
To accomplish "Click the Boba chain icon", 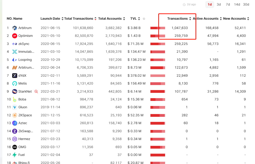I will point(15,99).
